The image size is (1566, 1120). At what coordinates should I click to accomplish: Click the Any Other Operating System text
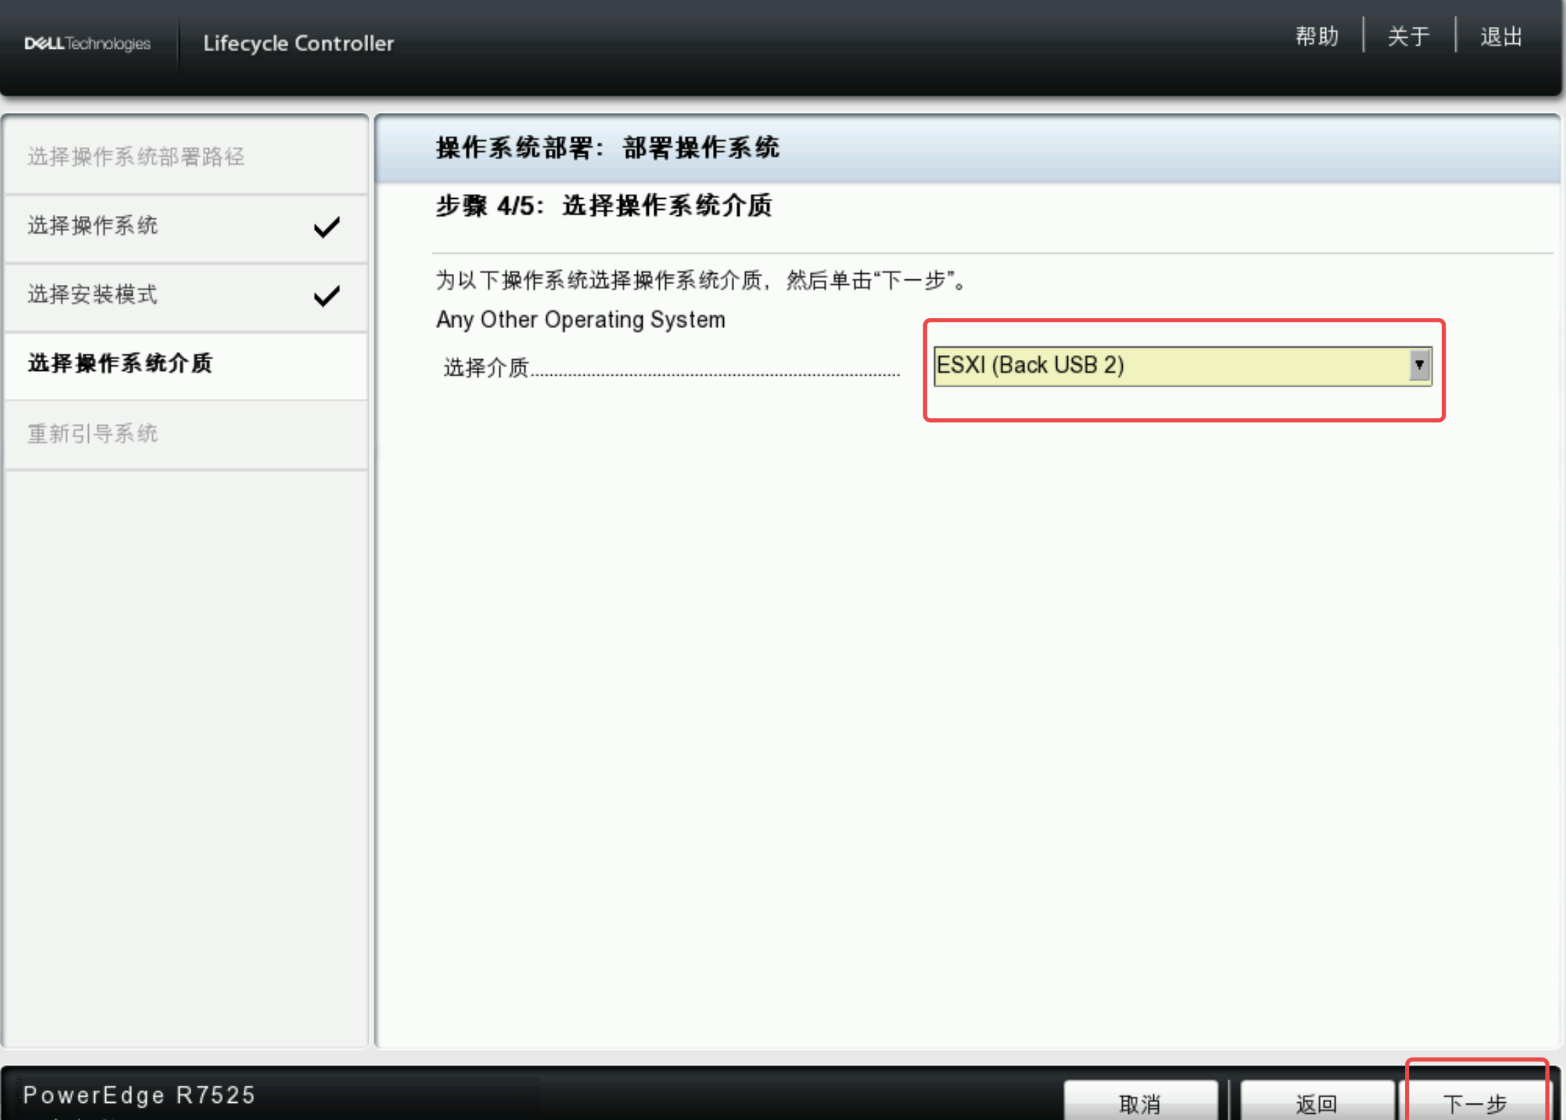click(581, 320)
